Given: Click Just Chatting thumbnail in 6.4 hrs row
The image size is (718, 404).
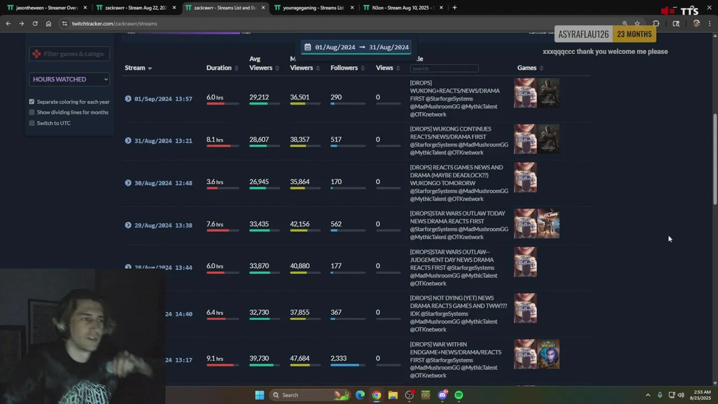Looking at the screenshot, I should click(x=526, y=308).
